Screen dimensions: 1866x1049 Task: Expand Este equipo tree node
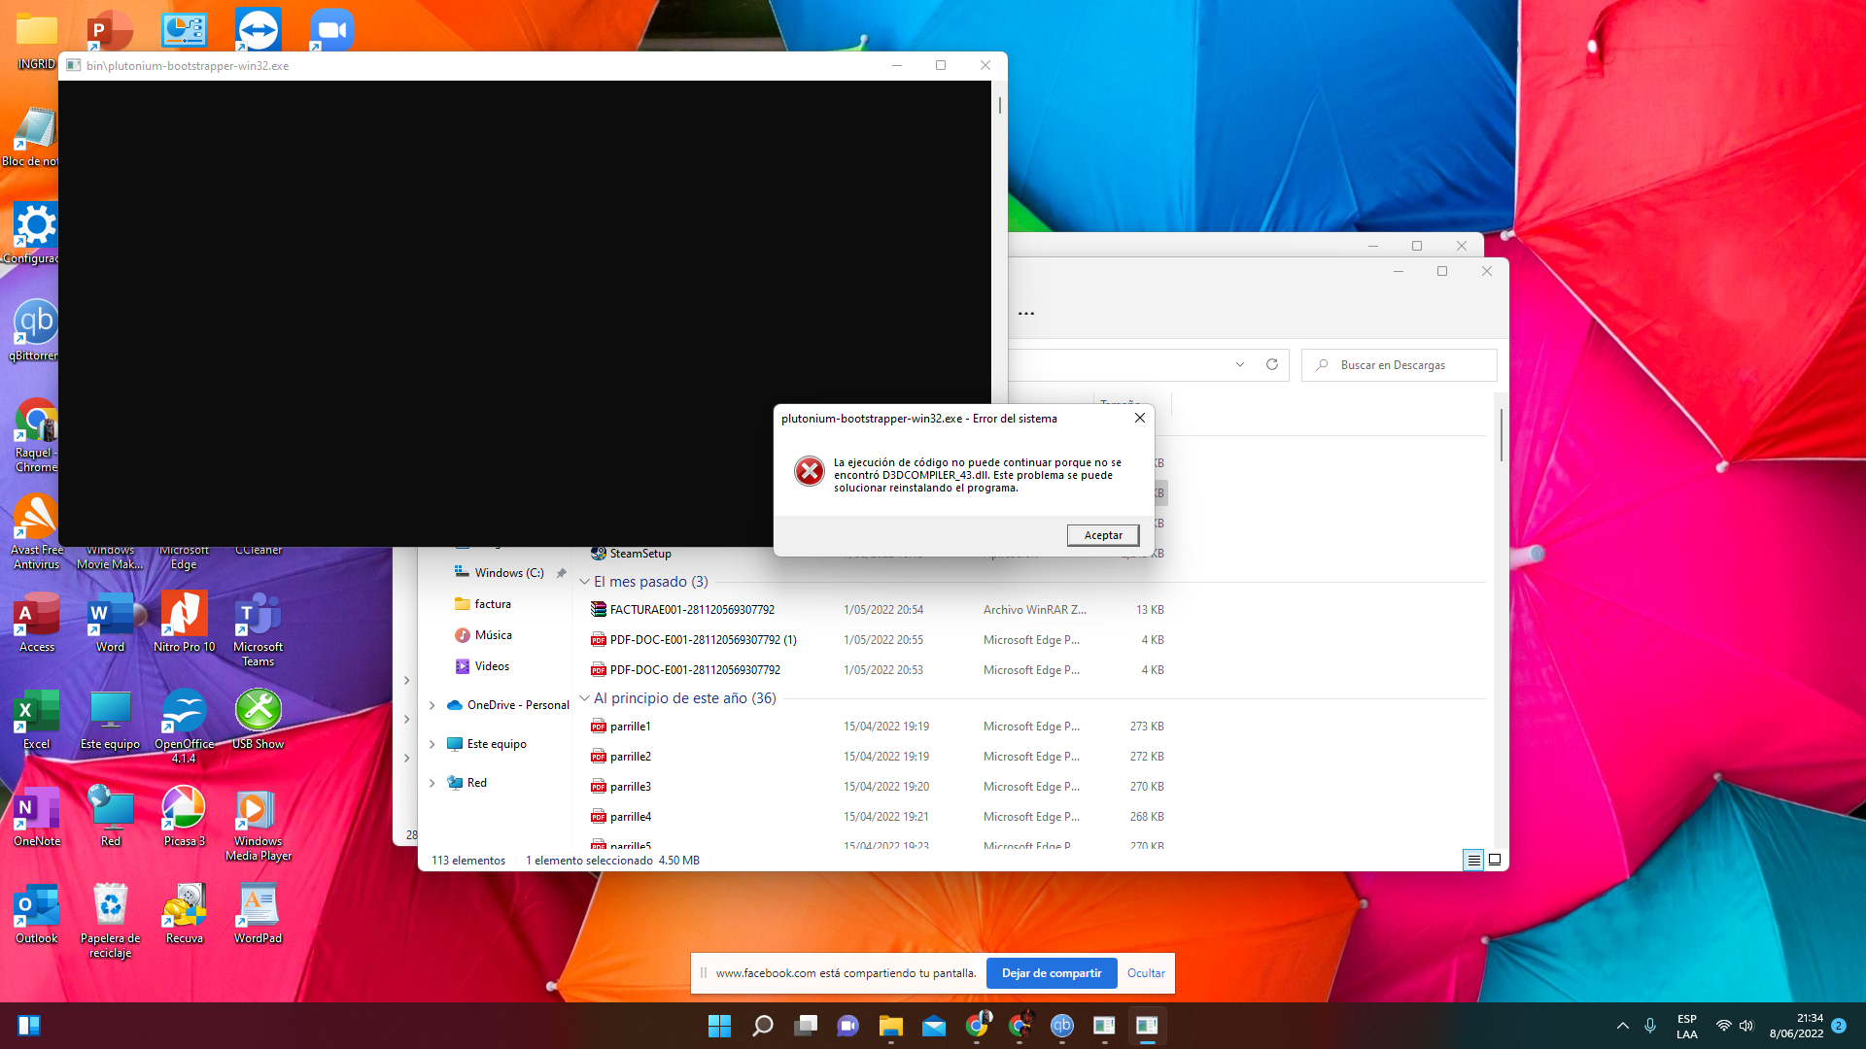[x=432, y=744]
